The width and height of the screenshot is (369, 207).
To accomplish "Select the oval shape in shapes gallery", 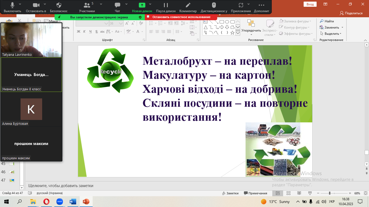I will 227,22.
